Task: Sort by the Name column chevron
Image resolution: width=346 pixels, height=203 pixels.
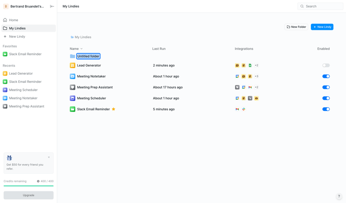Action: tap(81, 49)
